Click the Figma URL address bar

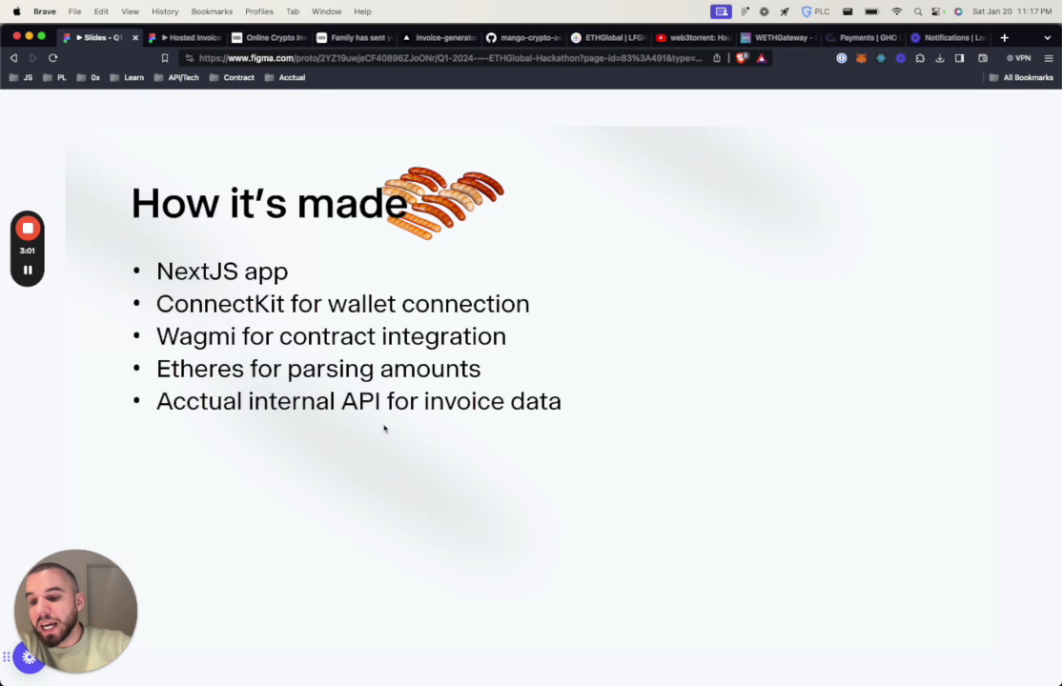point(450,58)
